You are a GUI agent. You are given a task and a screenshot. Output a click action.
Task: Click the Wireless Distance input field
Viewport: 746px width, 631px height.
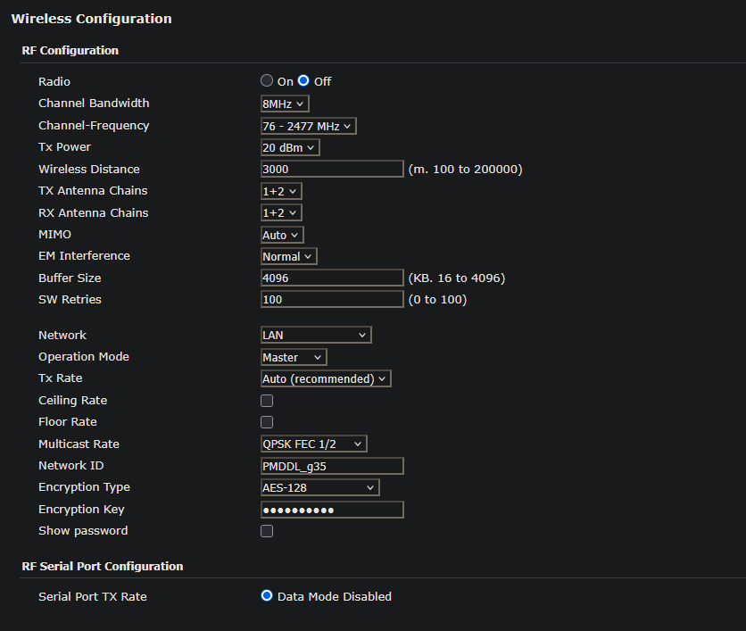click(x=332, y=169)
